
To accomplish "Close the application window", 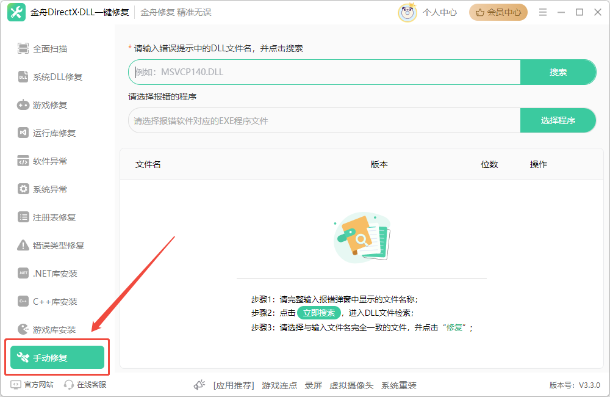I will (598, 12).
